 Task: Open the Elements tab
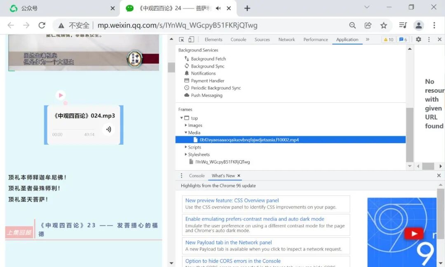tap(213, 40)
